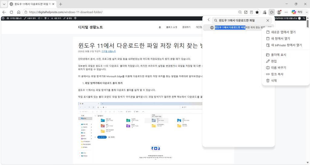The image size is (310, 165).
Task: Select 삭제 in the context menu
Action: (x=286, y=81)
